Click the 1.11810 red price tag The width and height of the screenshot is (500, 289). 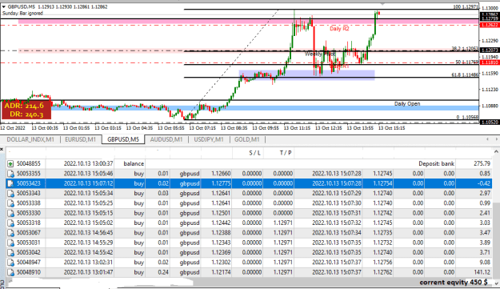pyautogui.click(x=489, y=62)
